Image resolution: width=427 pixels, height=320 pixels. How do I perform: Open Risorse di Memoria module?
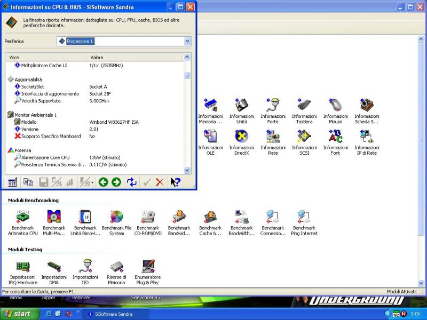point(116,272)
